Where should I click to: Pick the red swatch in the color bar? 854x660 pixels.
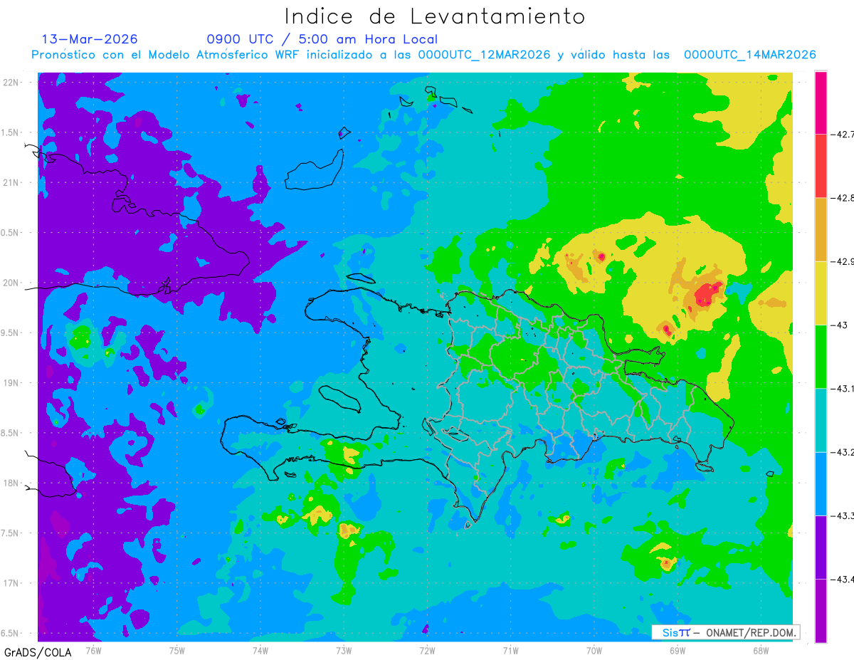(x=821, y=166)
